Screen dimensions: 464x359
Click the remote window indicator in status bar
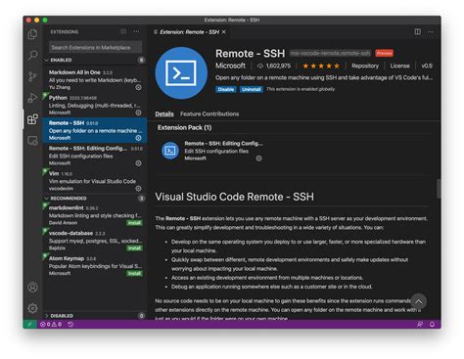pyautogui.click(x=29, y=324)
